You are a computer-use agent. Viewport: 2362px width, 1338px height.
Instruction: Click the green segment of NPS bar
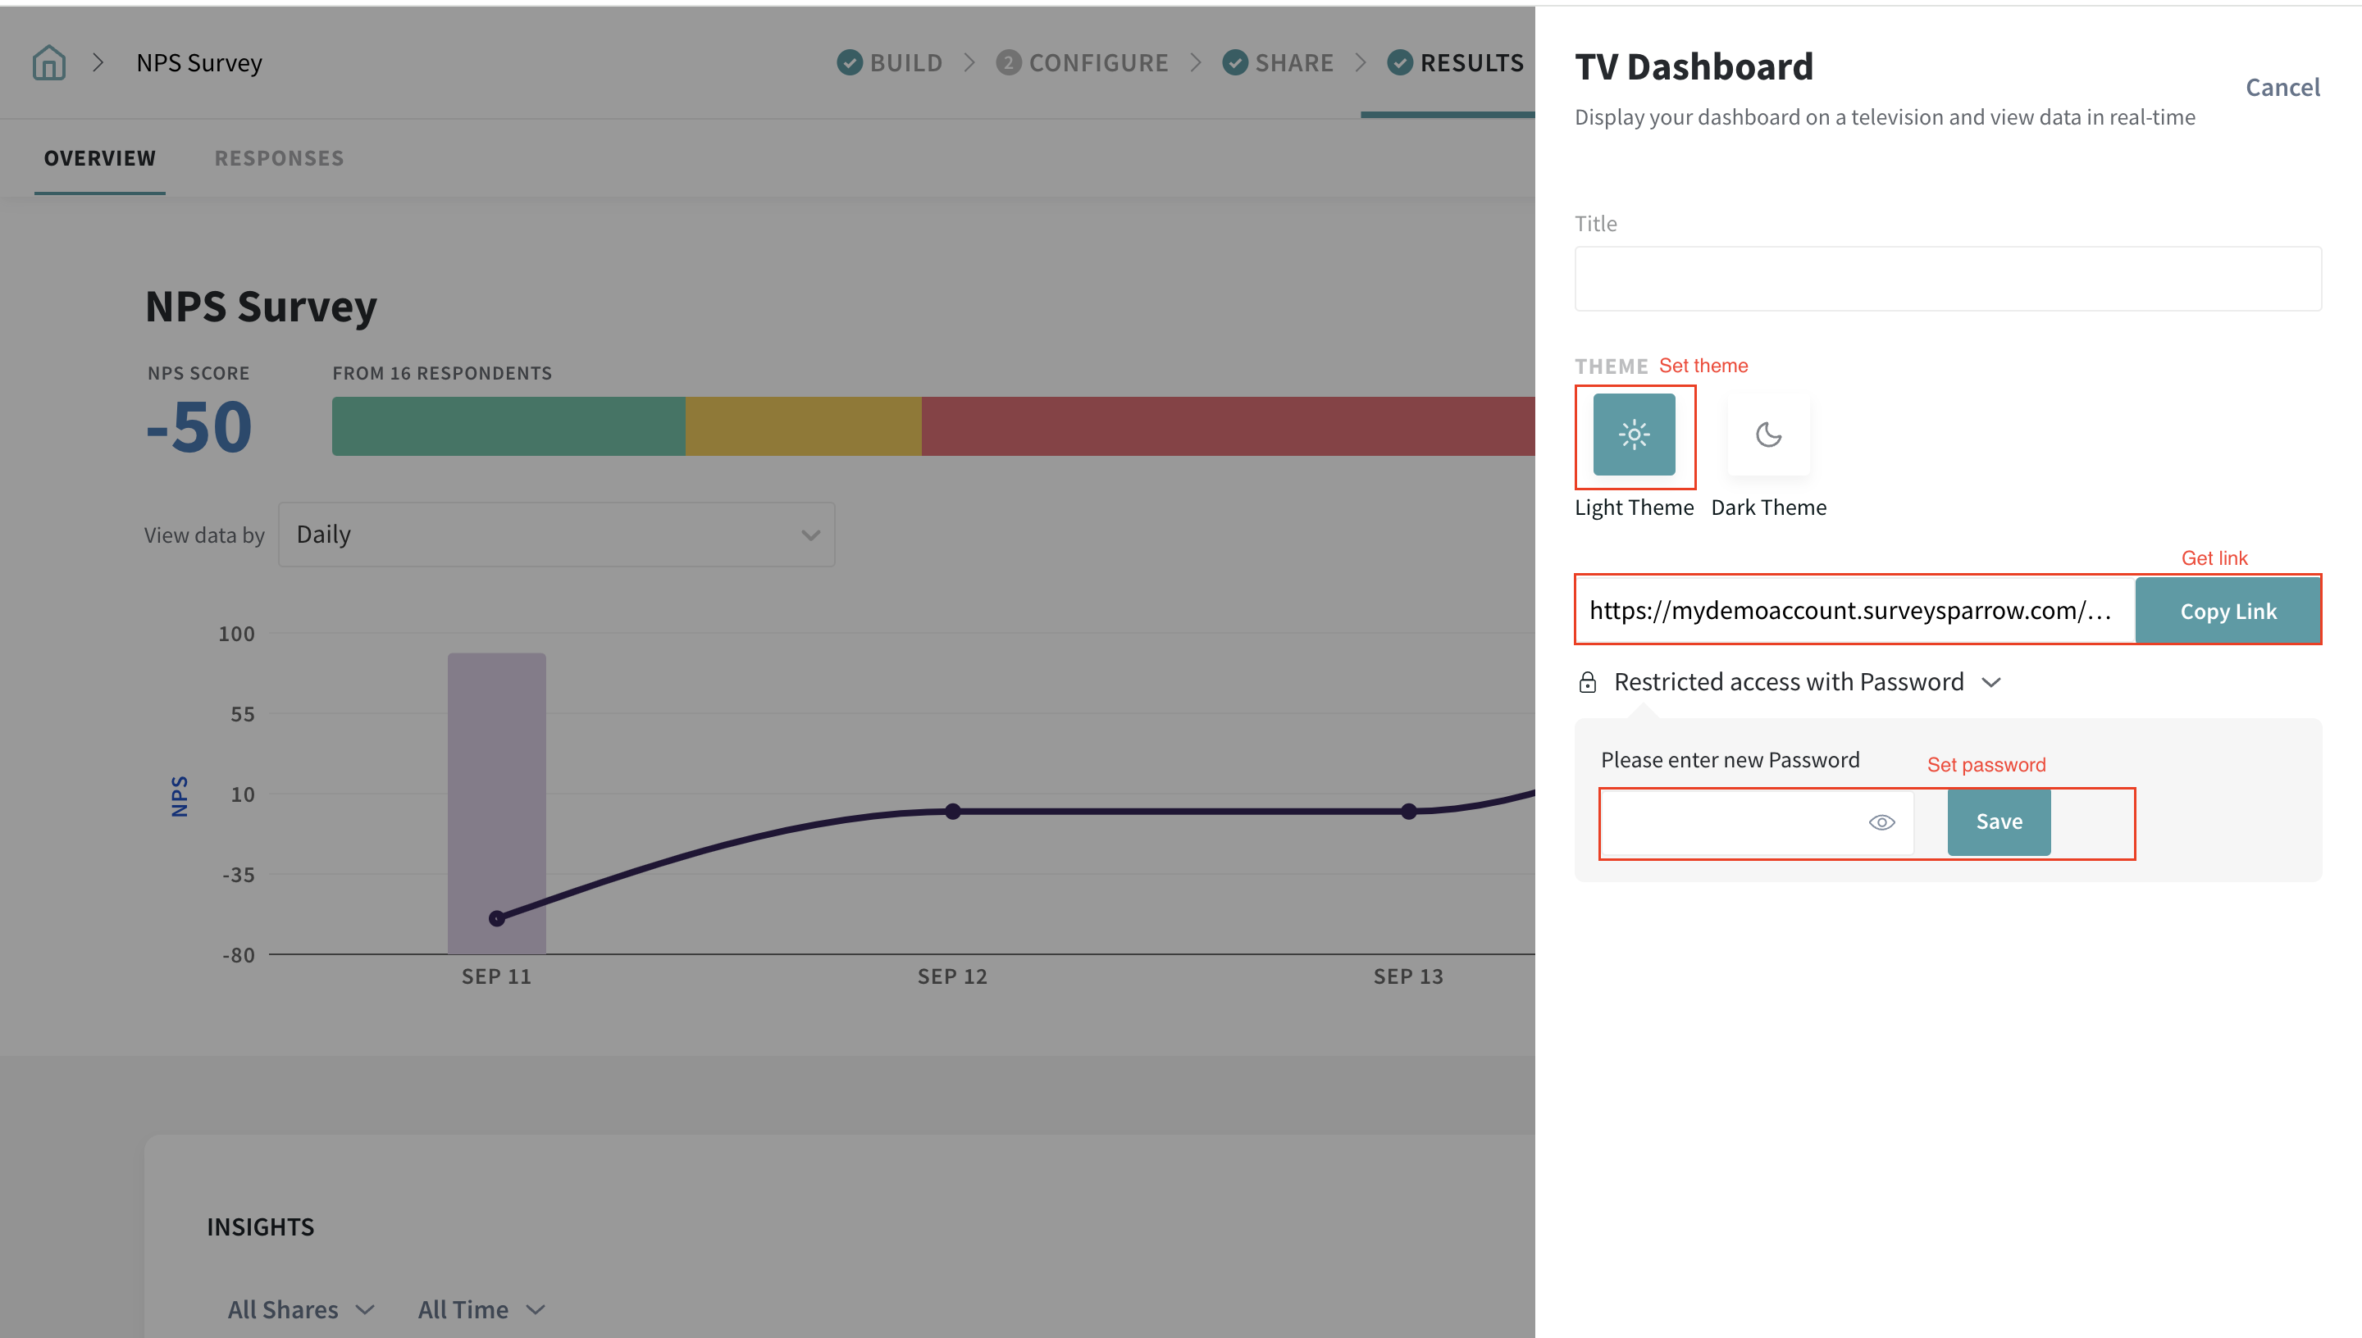508,426
